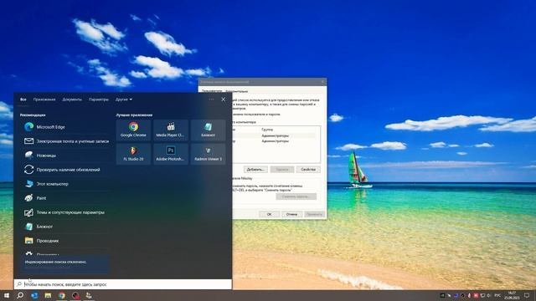Open Блокнот in the recommendations list
The width and height of the screenshot is (536, 301).
pyautogui.click(x=64, y=227)
